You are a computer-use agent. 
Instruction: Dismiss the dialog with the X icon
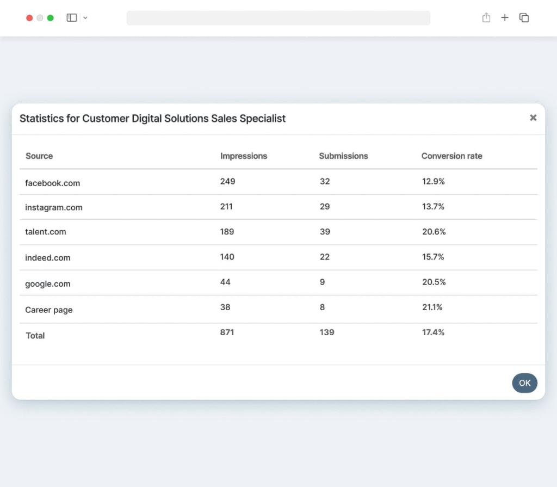(x=533, y=118)
